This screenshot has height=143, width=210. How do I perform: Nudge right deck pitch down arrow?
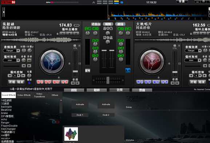tap(173, 83)
